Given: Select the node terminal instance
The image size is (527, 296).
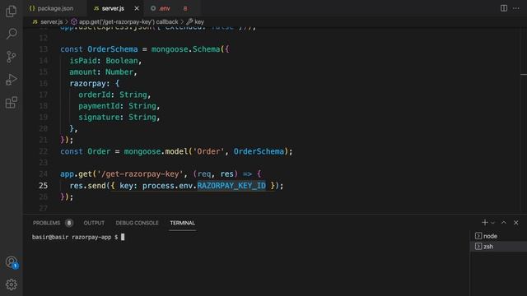Looking at the screenshot, I should 498,236.
